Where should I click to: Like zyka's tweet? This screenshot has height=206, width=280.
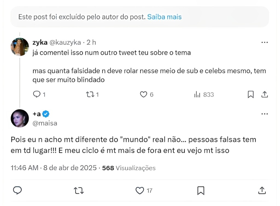(144, 95)
